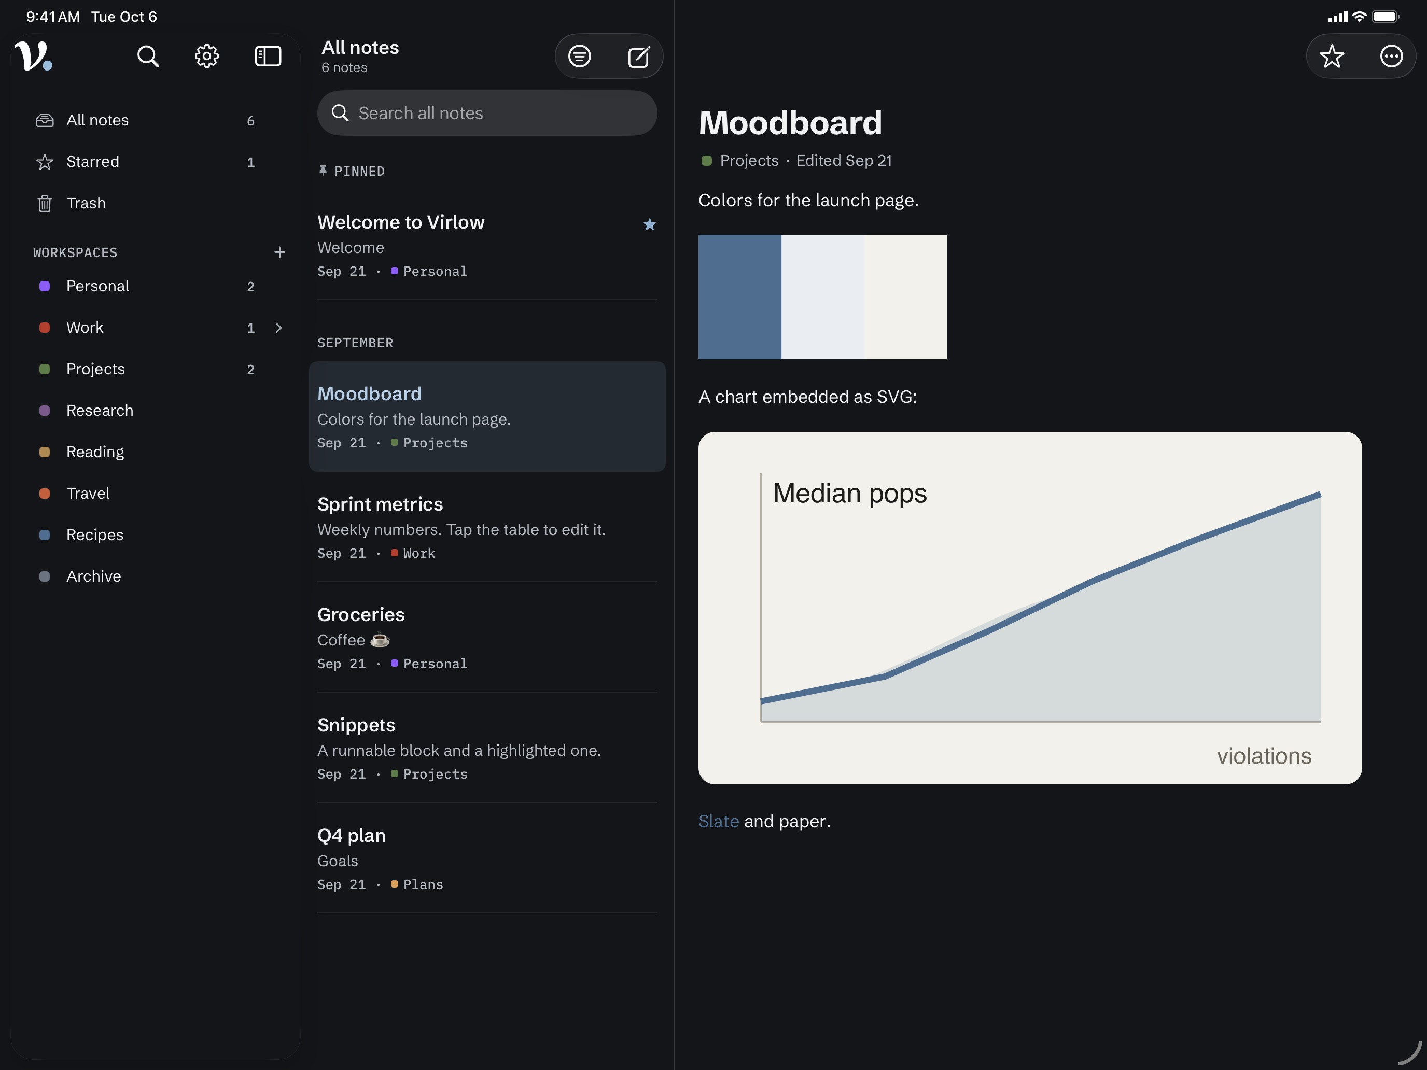Select the Travel workspace
The height and width of the screenshot is (1070, 1427).
[156, 494]
